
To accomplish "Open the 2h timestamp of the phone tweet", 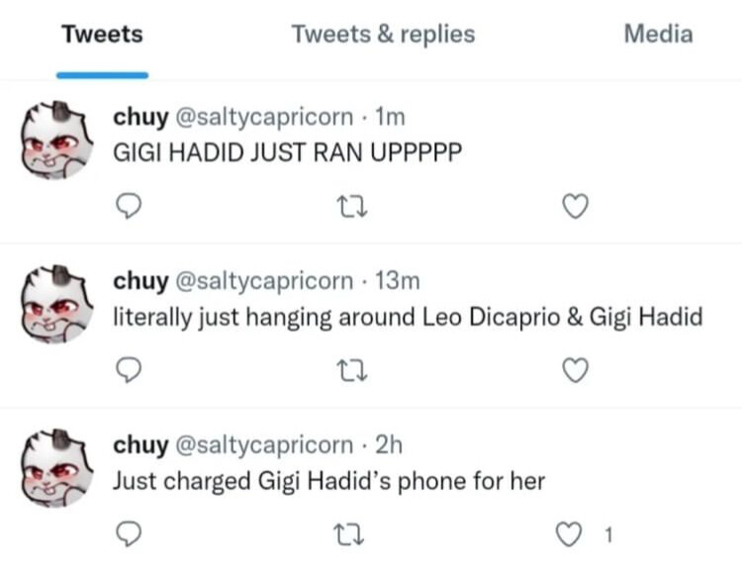I will click(389, 445).
